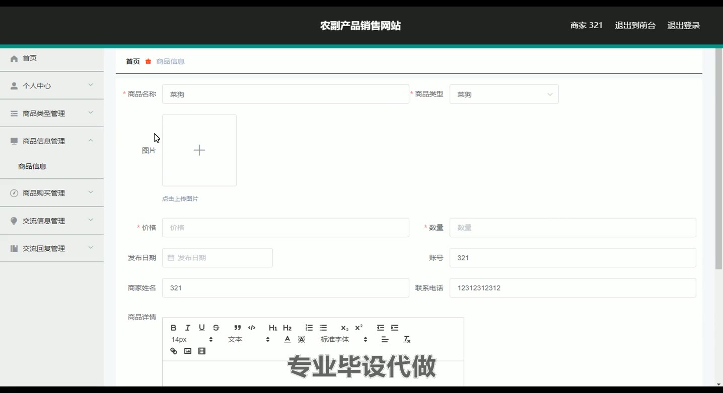This screenshot has width=723, height=393.
Task: Expand 交流回复管理 sidebar menu
Action: (52, 248)
